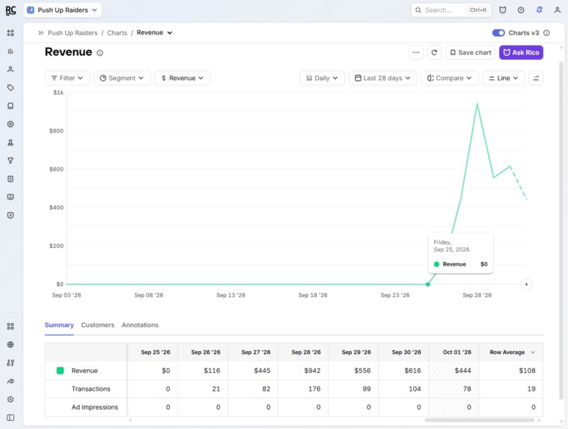Open the list document icon in sidebar
The image size is (568, 429).
pos(10,179)
